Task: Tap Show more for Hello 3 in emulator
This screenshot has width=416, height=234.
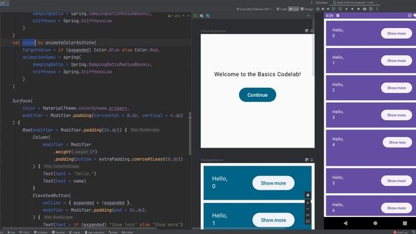Action: coord(396,115)
